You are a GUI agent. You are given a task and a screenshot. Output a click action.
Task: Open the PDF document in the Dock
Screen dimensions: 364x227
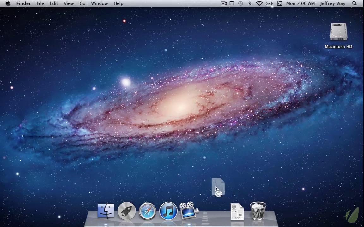click(237, 212)
